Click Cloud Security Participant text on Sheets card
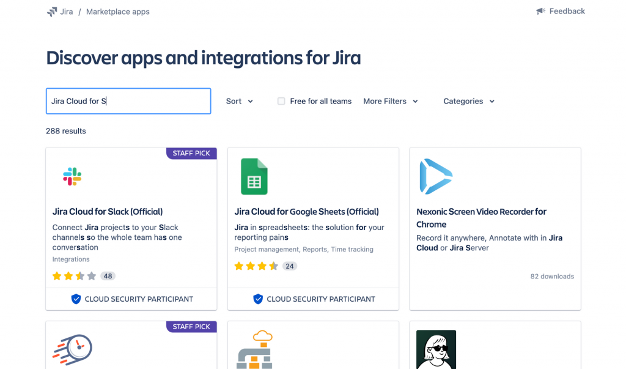 tap(321, 299)
